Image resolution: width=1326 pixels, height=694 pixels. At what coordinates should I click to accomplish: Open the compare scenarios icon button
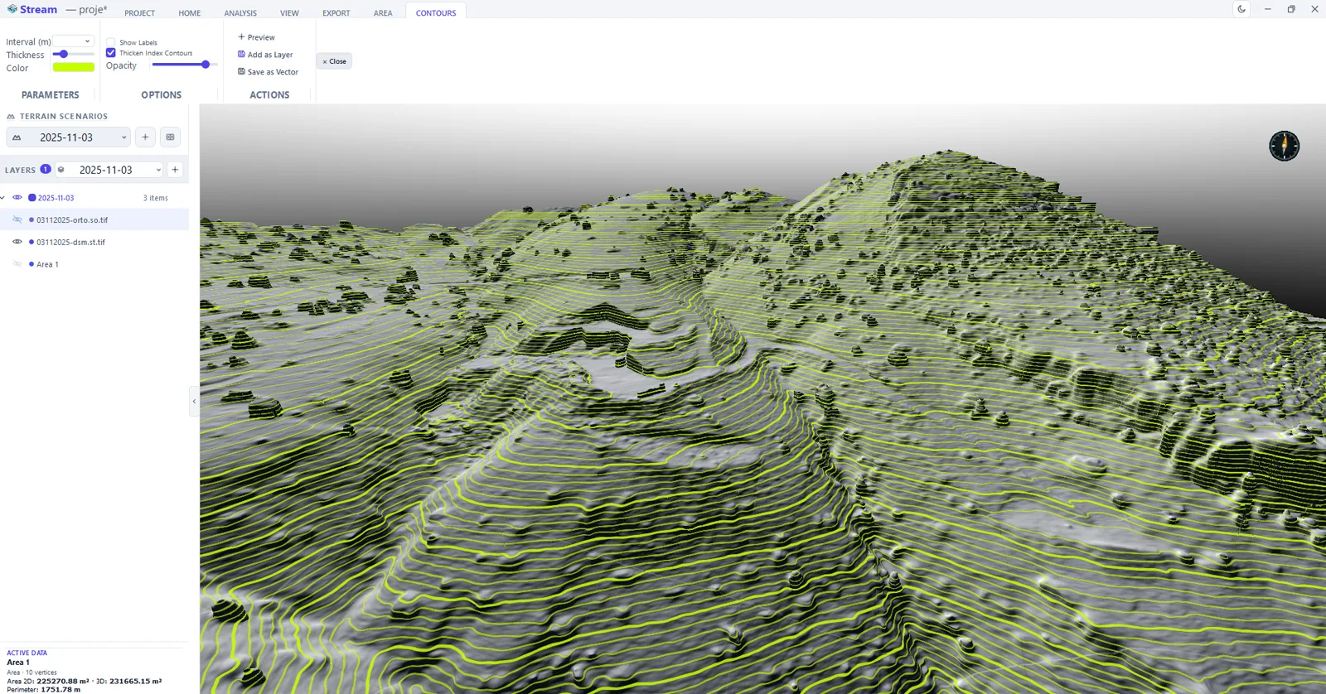point(171,137)
